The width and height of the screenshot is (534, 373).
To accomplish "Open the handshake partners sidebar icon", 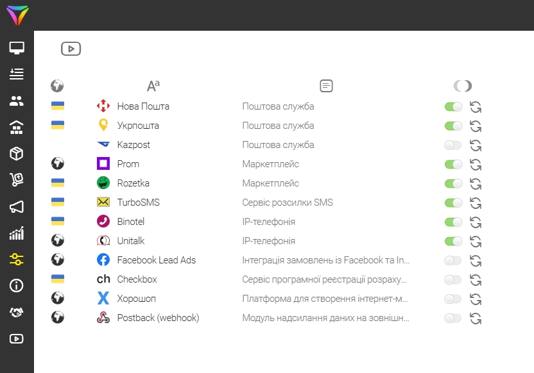I will point(17,312).
